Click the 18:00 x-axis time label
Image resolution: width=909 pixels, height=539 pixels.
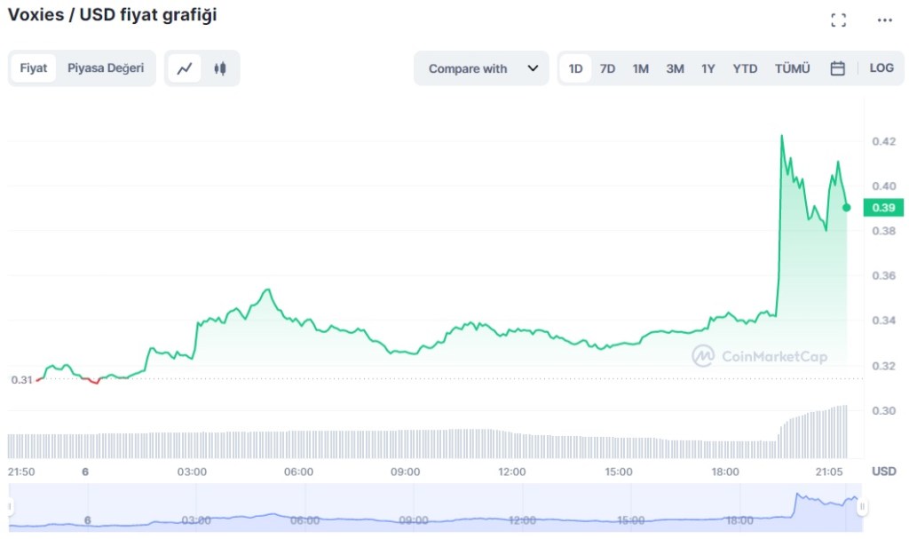coord(725,472)
